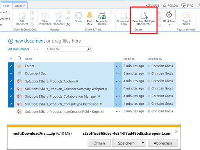Uncheck the Products_Auction row
Viewport: 200px width, 150px height.
point(11,81)
